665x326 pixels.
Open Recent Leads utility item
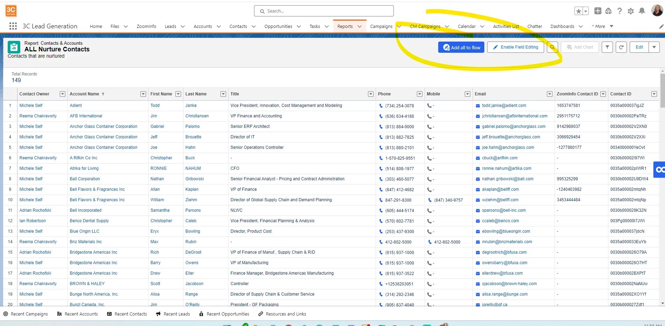[x=173, y=314]
